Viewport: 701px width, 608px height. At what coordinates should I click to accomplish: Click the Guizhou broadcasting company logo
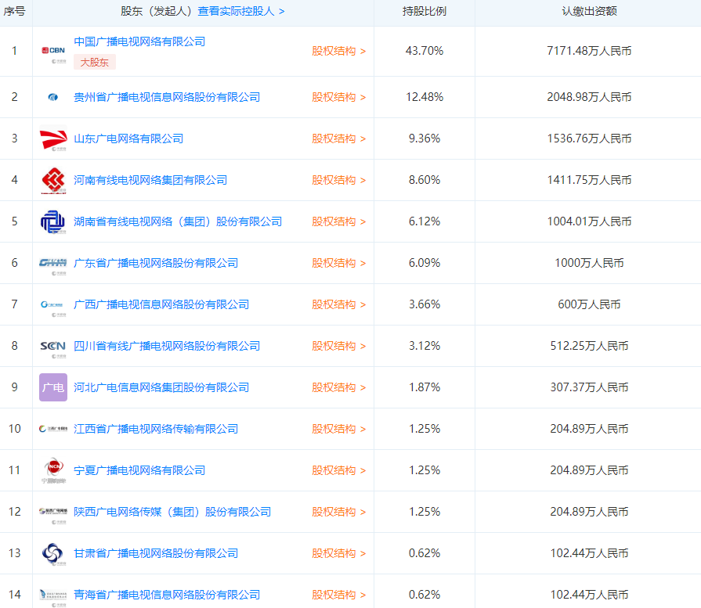[53, 97]
